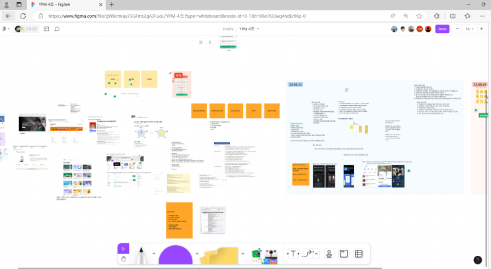Viewport: 491px width, 269px height.
Task: Select the connector line tool
Action: coord(308,254)
